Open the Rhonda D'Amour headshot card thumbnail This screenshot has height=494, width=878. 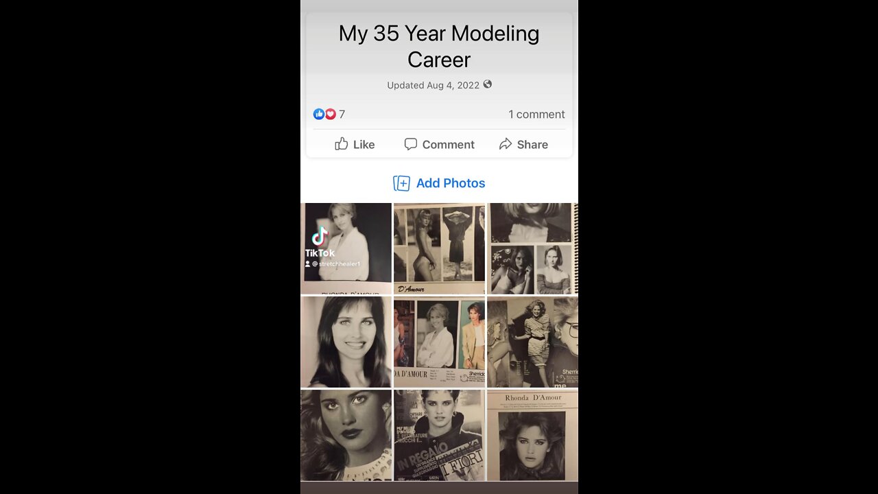pyautogui.click(x=532, y=436)
